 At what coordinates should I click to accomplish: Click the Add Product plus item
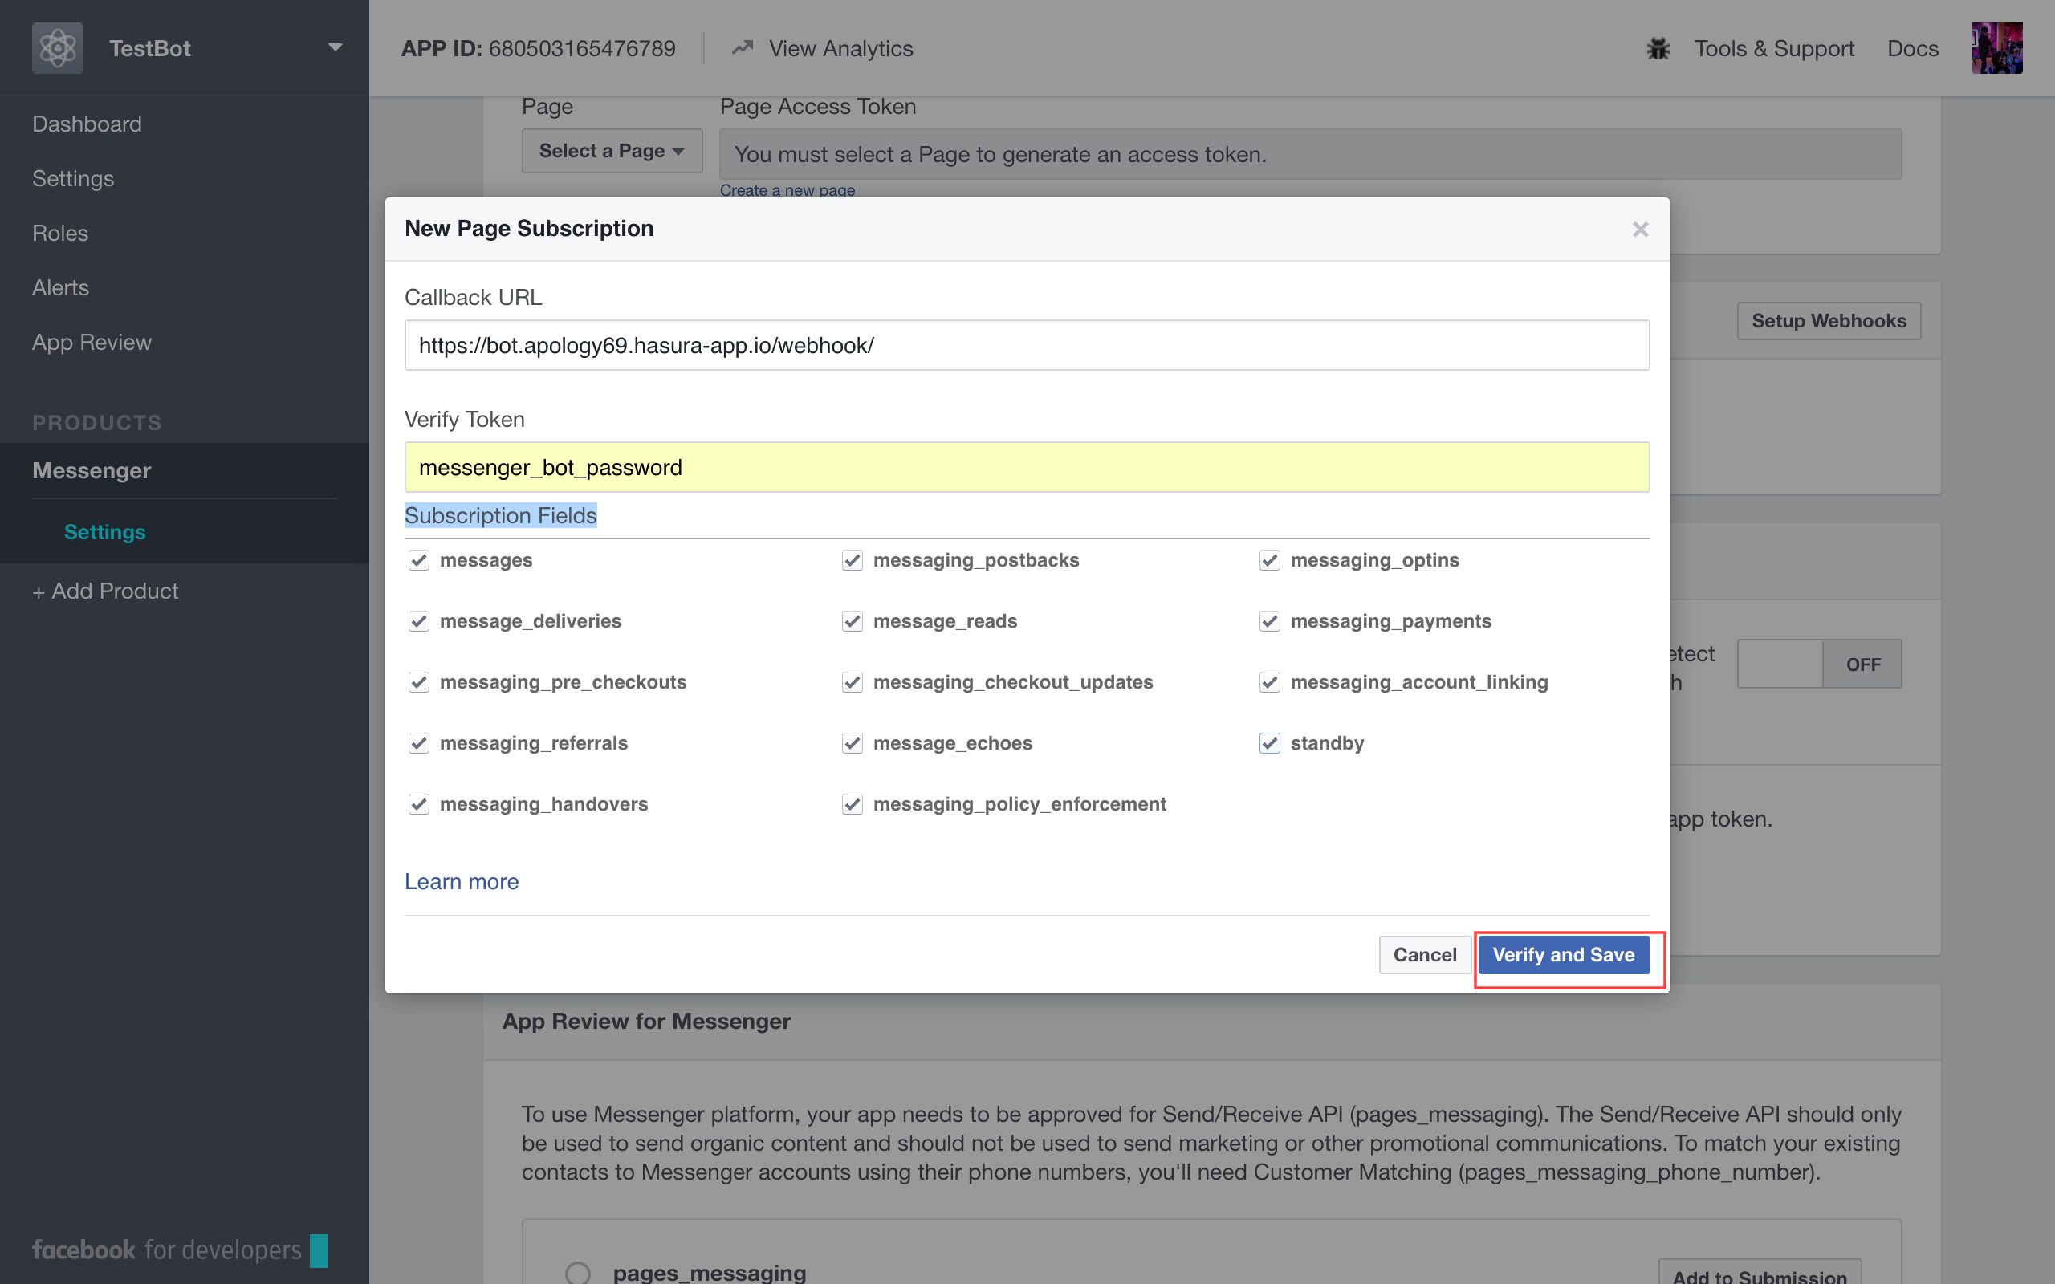coord(105,591)
